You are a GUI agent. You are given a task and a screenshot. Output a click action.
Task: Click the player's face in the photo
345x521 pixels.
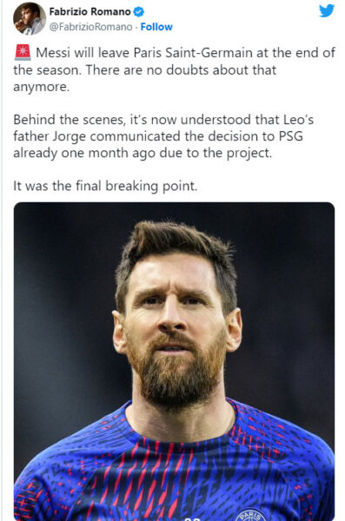tap(175, 319)
